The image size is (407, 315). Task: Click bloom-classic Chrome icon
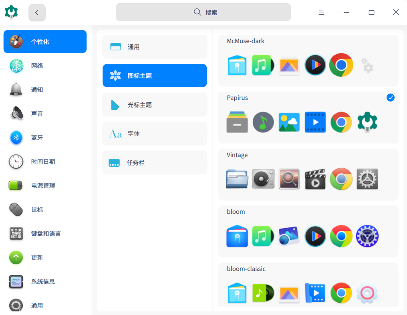coord(341,293)
